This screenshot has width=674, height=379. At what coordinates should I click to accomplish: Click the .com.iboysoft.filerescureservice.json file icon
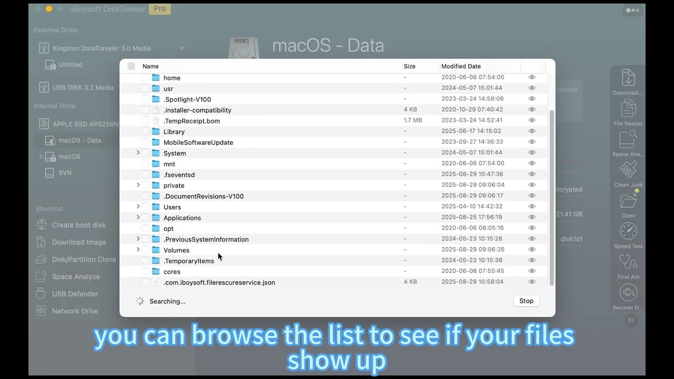156,282
